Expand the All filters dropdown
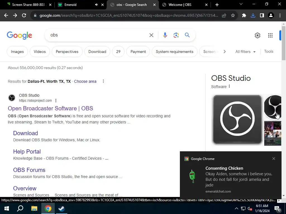The image size is (286, 214). [245, 52]
